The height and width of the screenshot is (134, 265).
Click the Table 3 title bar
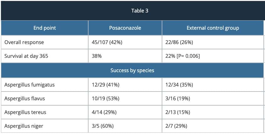132,11
